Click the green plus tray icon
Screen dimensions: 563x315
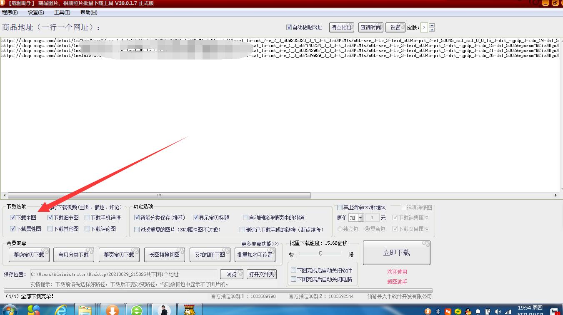(458, 311)
